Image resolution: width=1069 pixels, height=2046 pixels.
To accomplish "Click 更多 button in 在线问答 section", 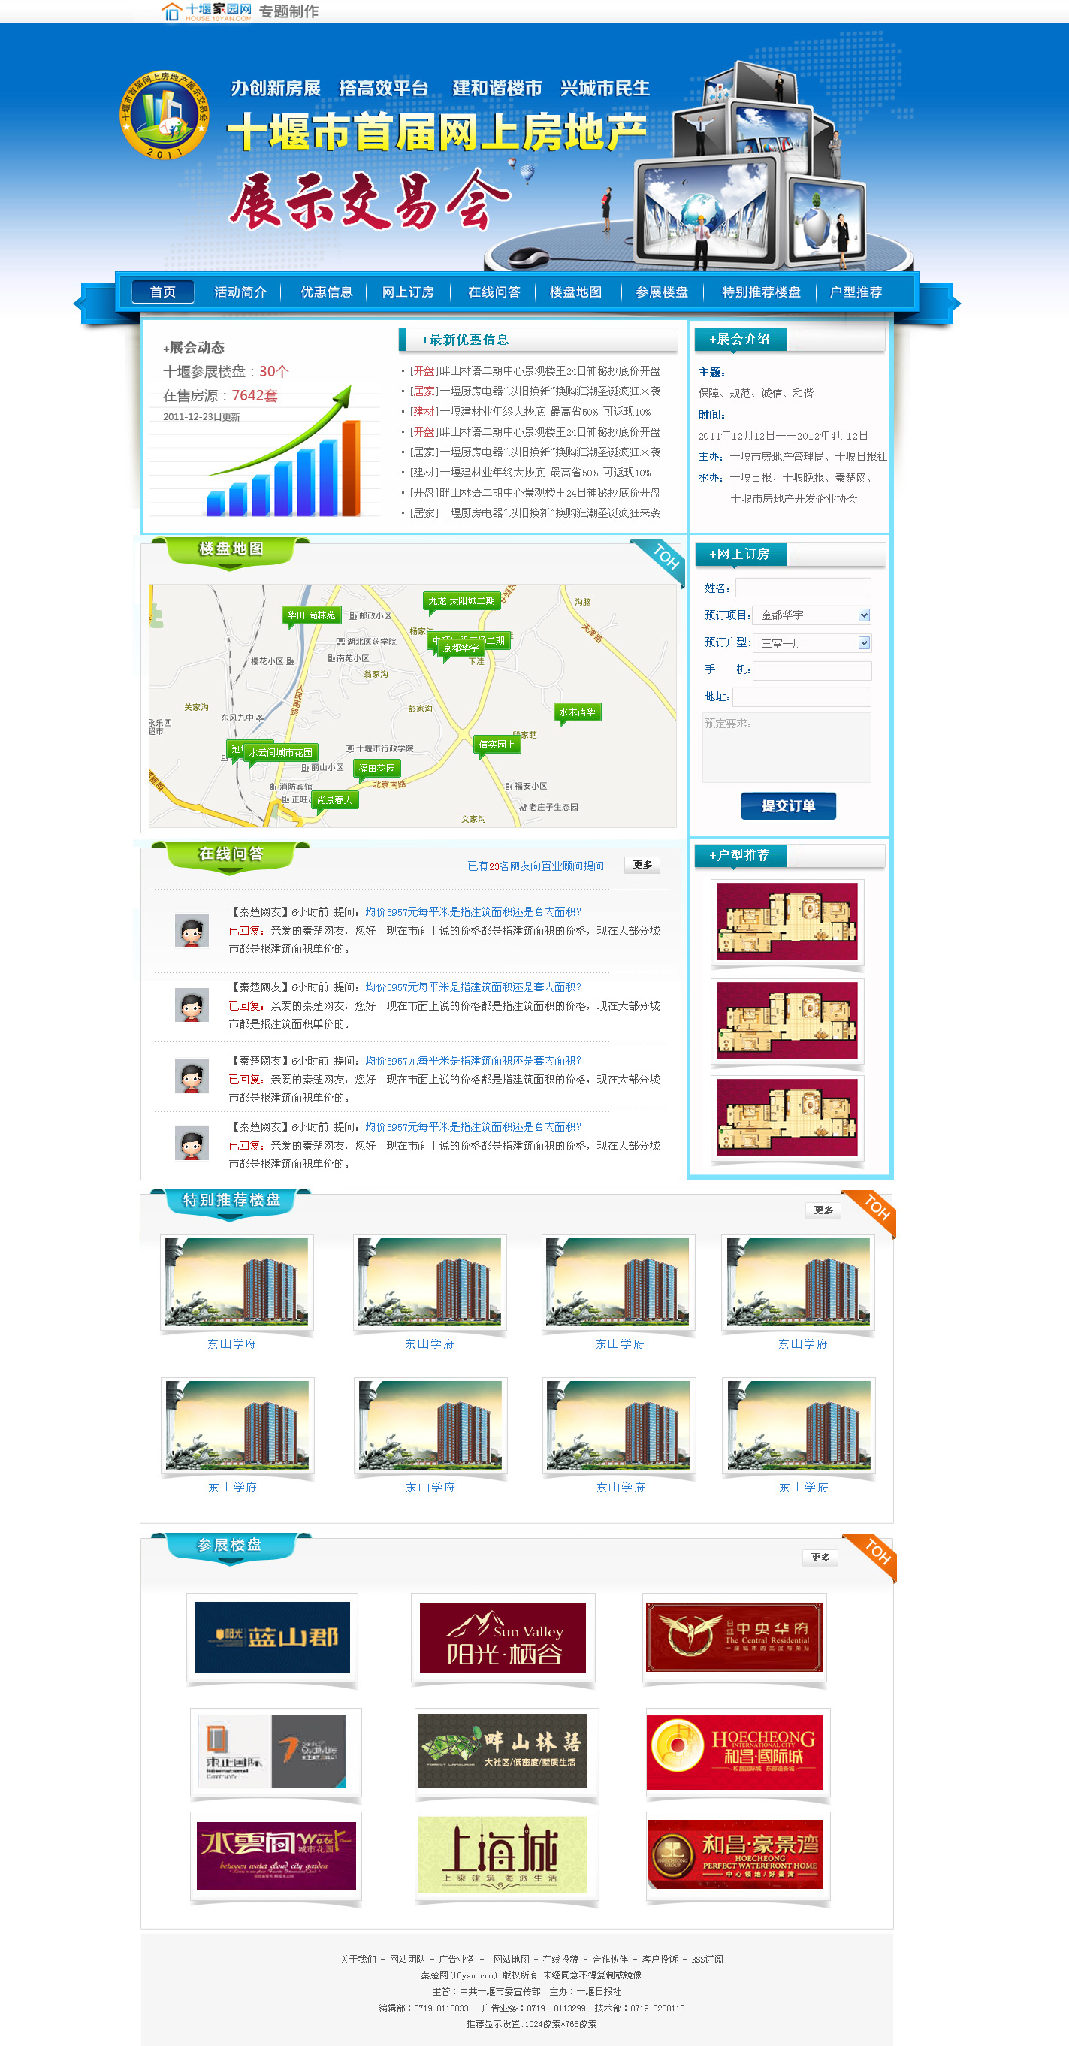I will coord(642,864).
